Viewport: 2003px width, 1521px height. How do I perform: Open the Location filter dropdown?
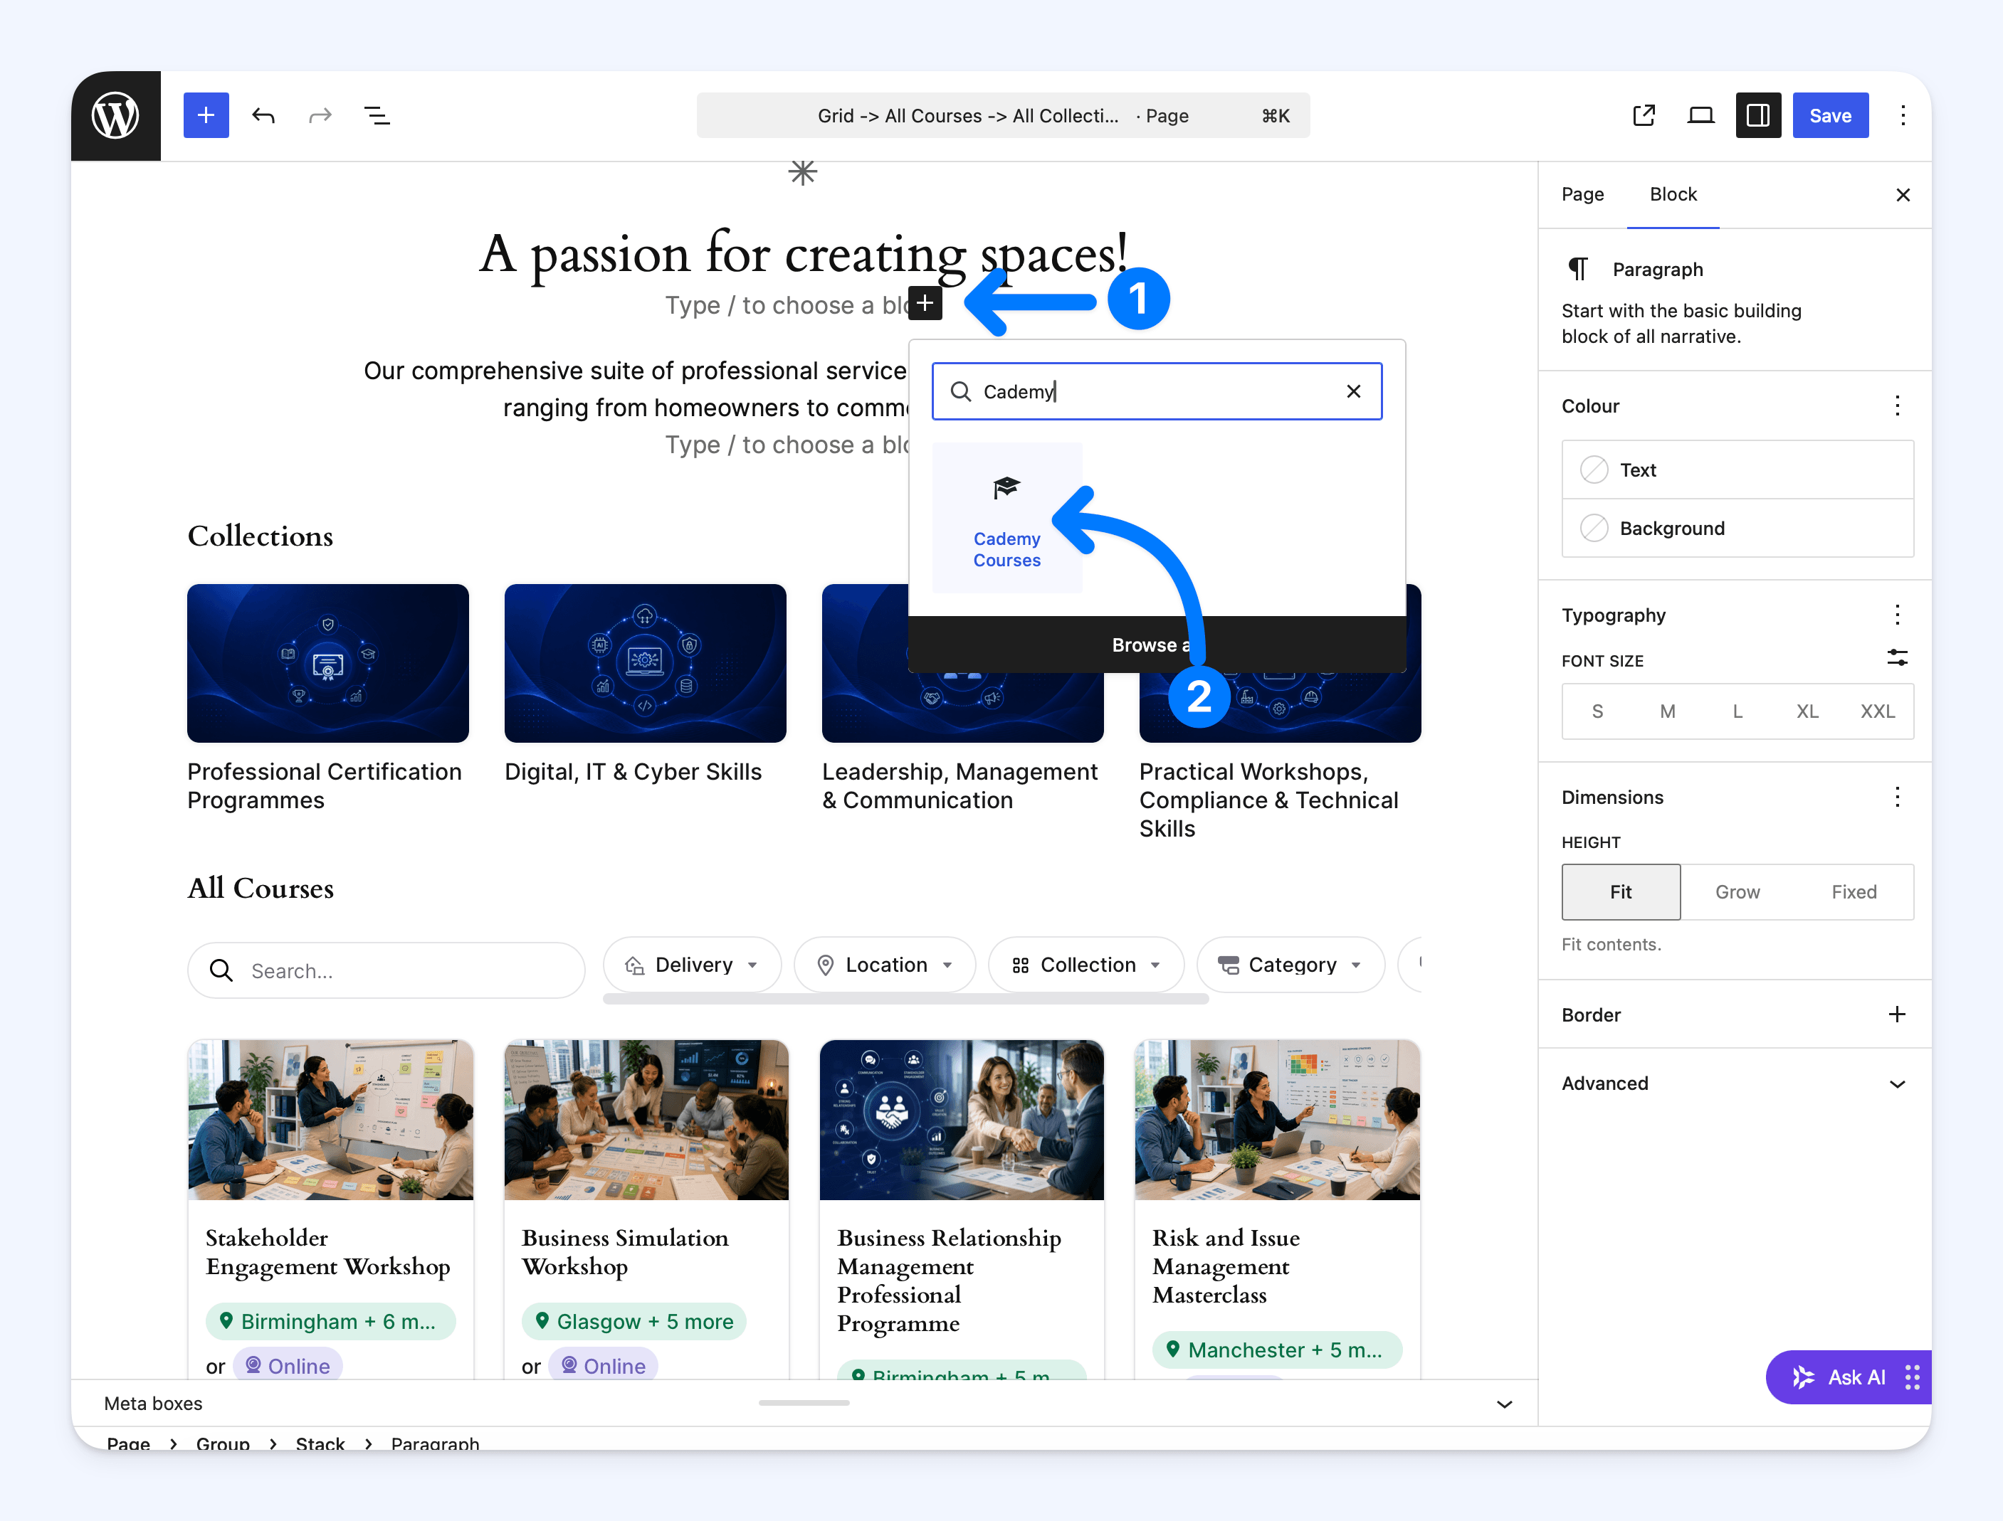point(884,965)
